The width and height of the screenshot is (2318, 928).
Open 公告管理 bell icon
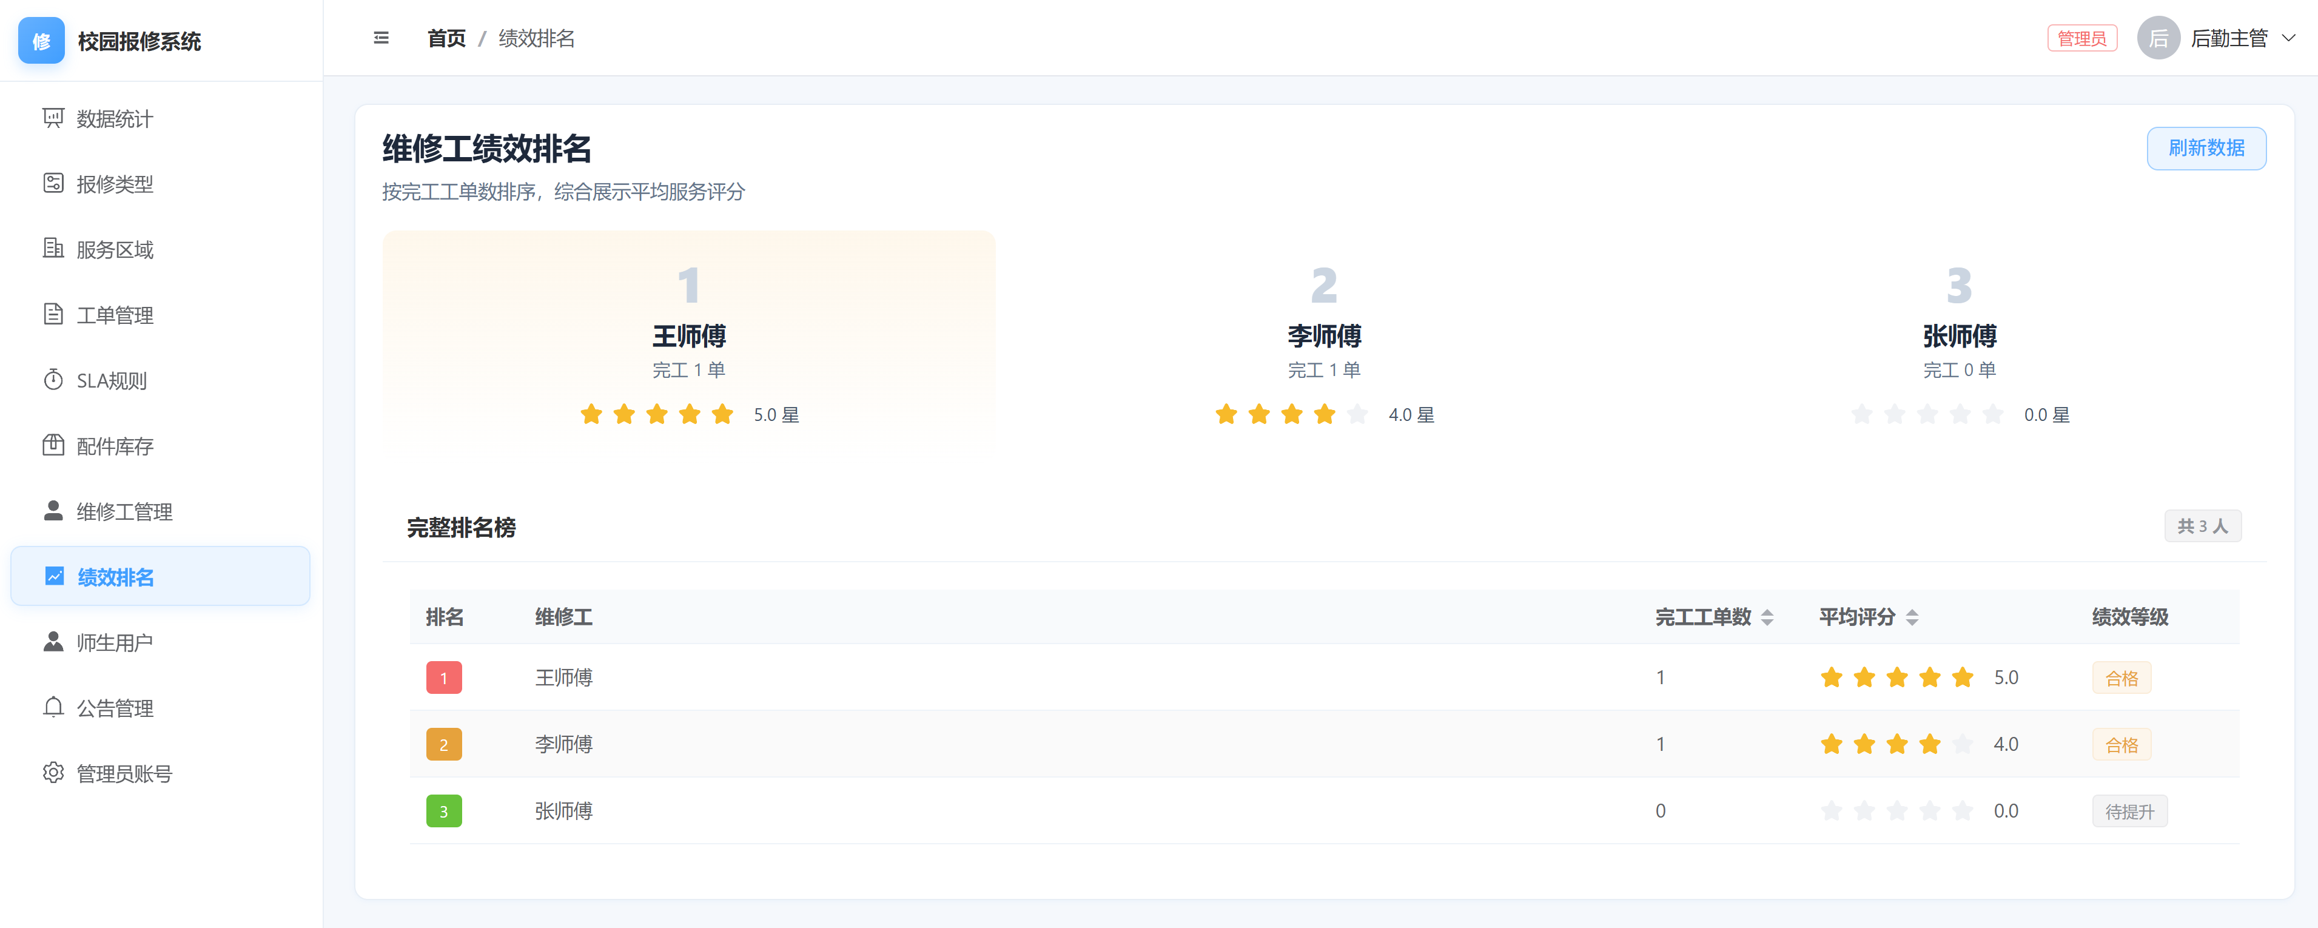[x=53, y=707]
